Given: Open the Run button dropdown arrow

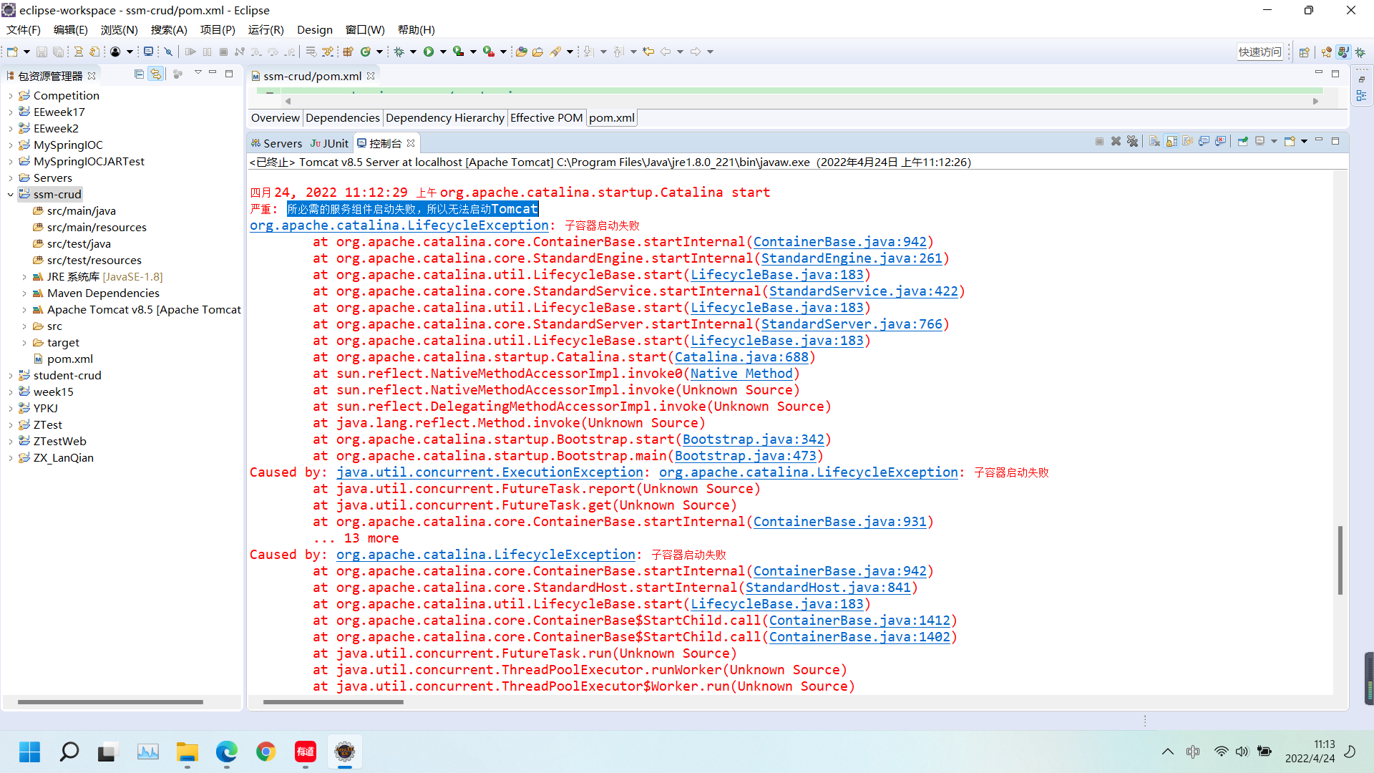Looking at the screenshot, I should tap(443, 52).
